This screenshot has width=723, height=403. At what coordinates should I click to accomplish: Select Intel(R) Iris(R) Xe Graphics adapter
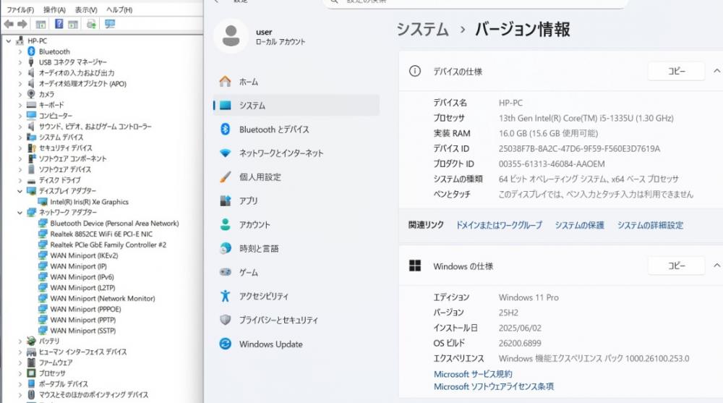89,202
